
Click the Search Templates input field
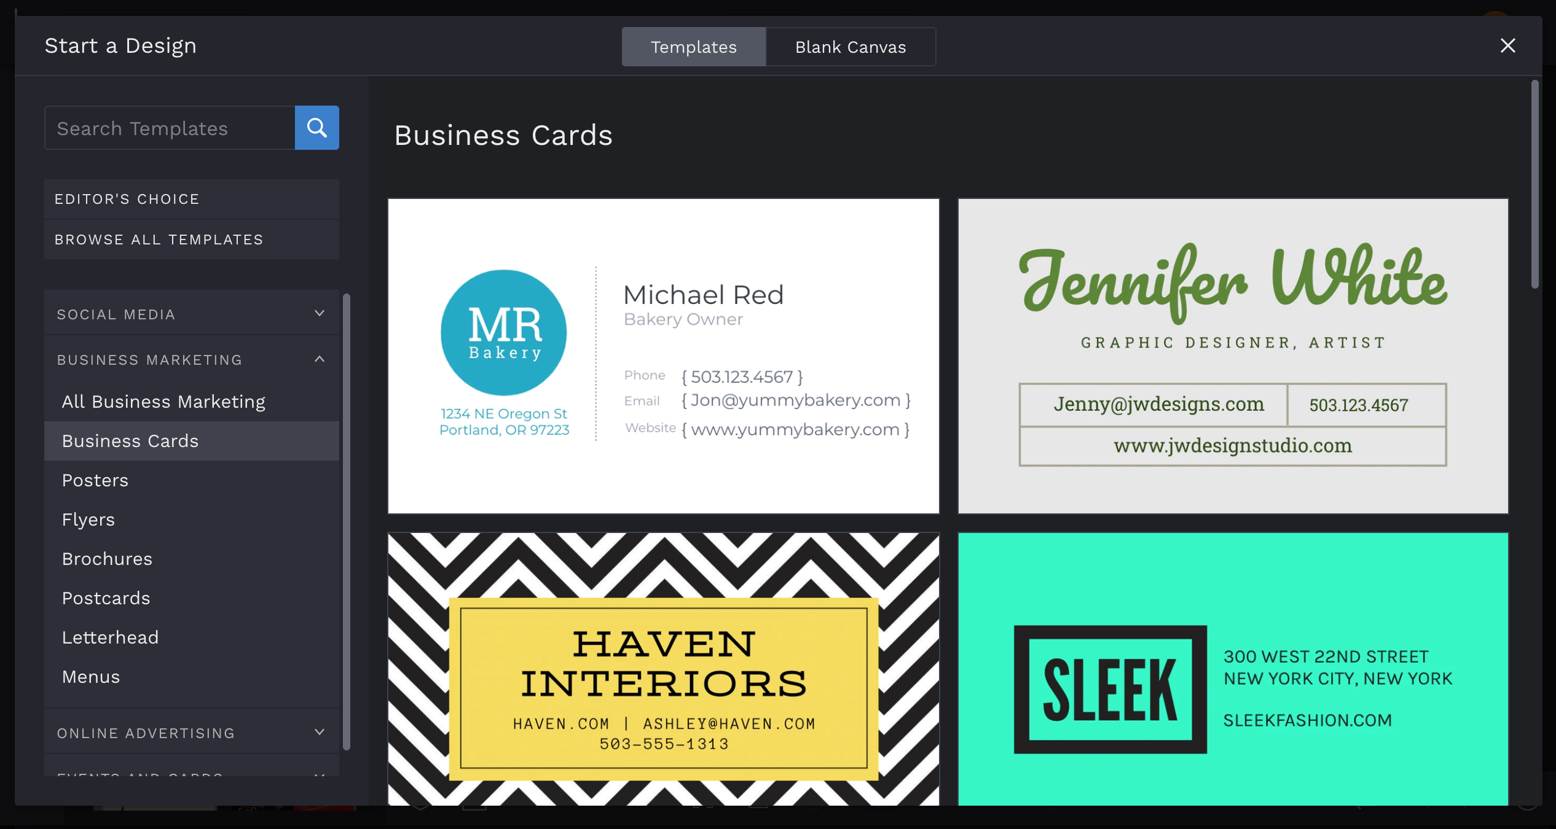click(170, 128)
